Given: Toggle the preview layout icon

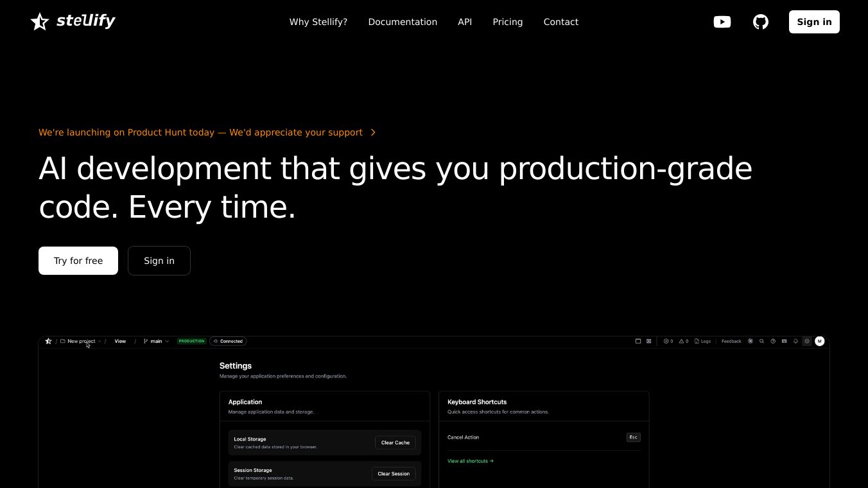Looking at the screenshot, I should click(638, 341).
